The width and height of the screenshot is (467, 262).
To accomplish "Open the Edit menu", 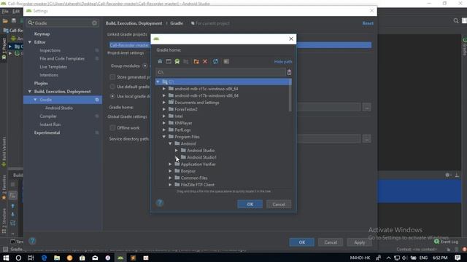I will (16, 12).
